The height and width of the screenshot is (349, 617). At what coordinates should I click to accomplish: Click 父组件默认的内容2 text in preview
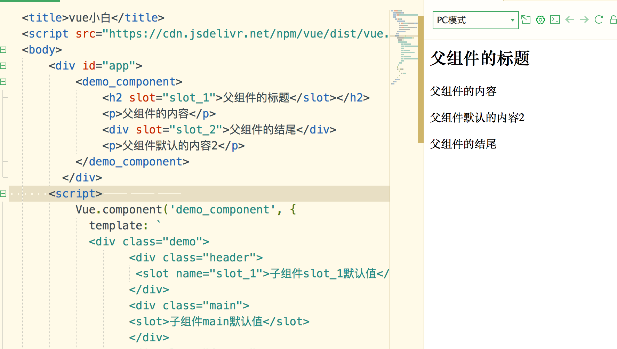[477, 118]
